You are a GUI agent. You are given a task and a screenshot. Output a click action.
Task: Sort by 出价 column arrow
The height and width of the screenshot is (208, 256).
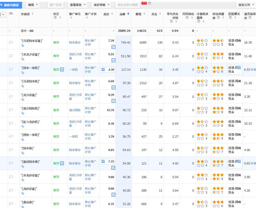[x=112, y=14]
